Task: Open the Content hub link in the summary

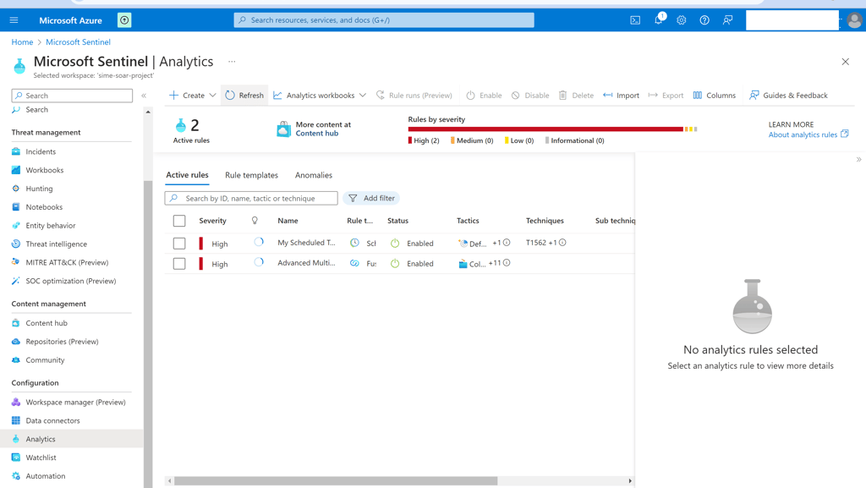Action: click(317, 134)
